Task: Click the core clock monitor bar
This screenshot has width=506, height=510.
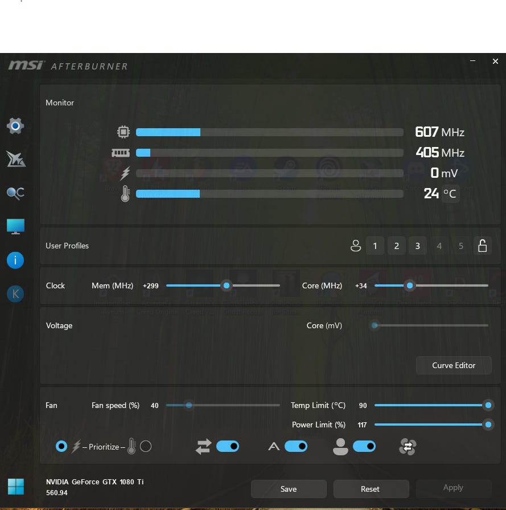Action: [269, 132]
